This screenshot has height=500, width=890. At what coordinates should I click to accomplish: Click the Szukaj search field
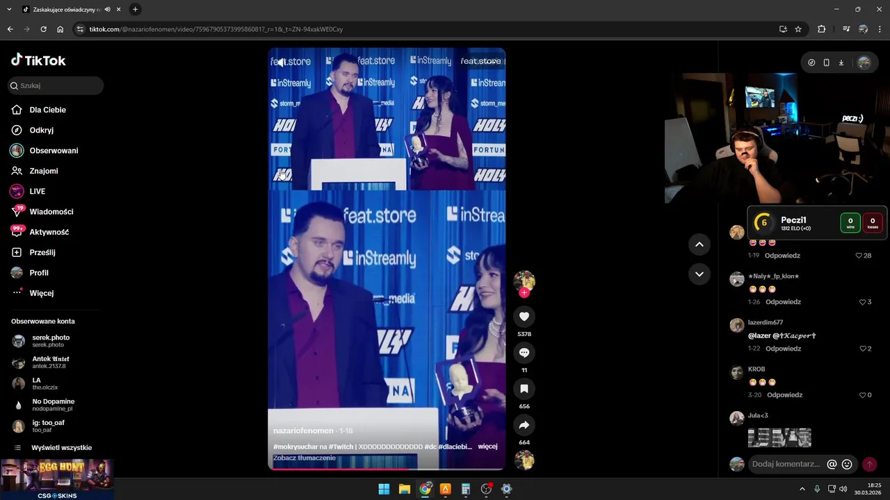pos(56,85)
